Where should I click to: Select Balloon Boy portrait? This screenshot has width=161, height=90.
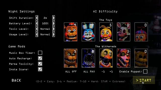141,32
